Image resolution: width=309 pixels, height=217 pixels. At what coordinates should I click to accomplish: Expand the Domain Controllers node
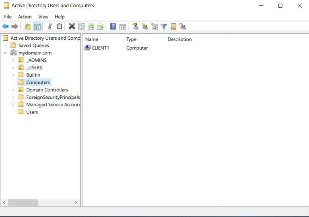click(13, 90)
